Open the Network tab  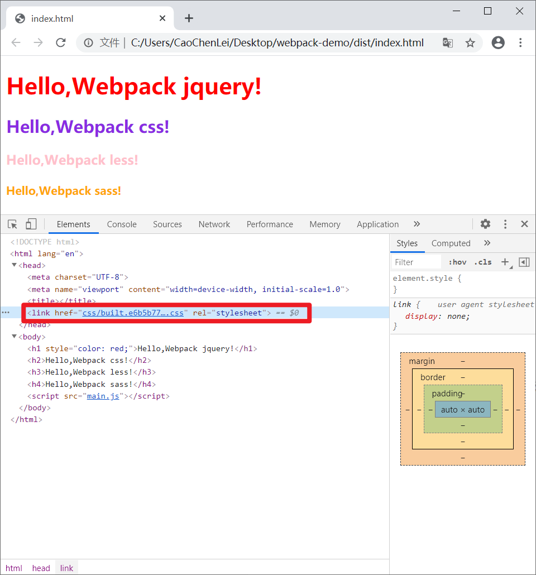tap(214, 224)
